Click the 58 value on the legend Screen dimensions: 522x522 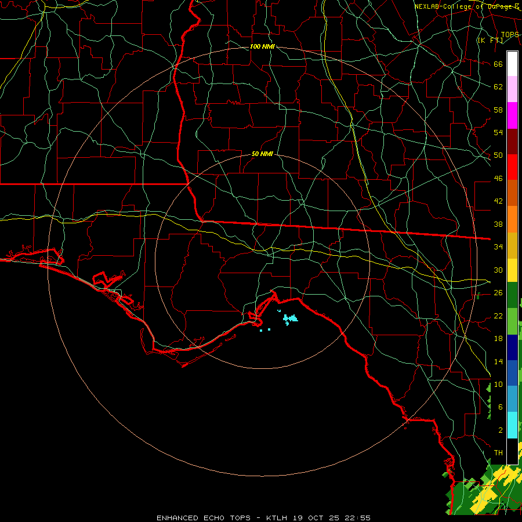(498, 110)
